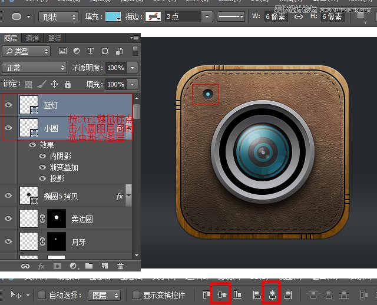Click the cyan fill color swatch
Screen dimensions: 377x305
[113, 16]
